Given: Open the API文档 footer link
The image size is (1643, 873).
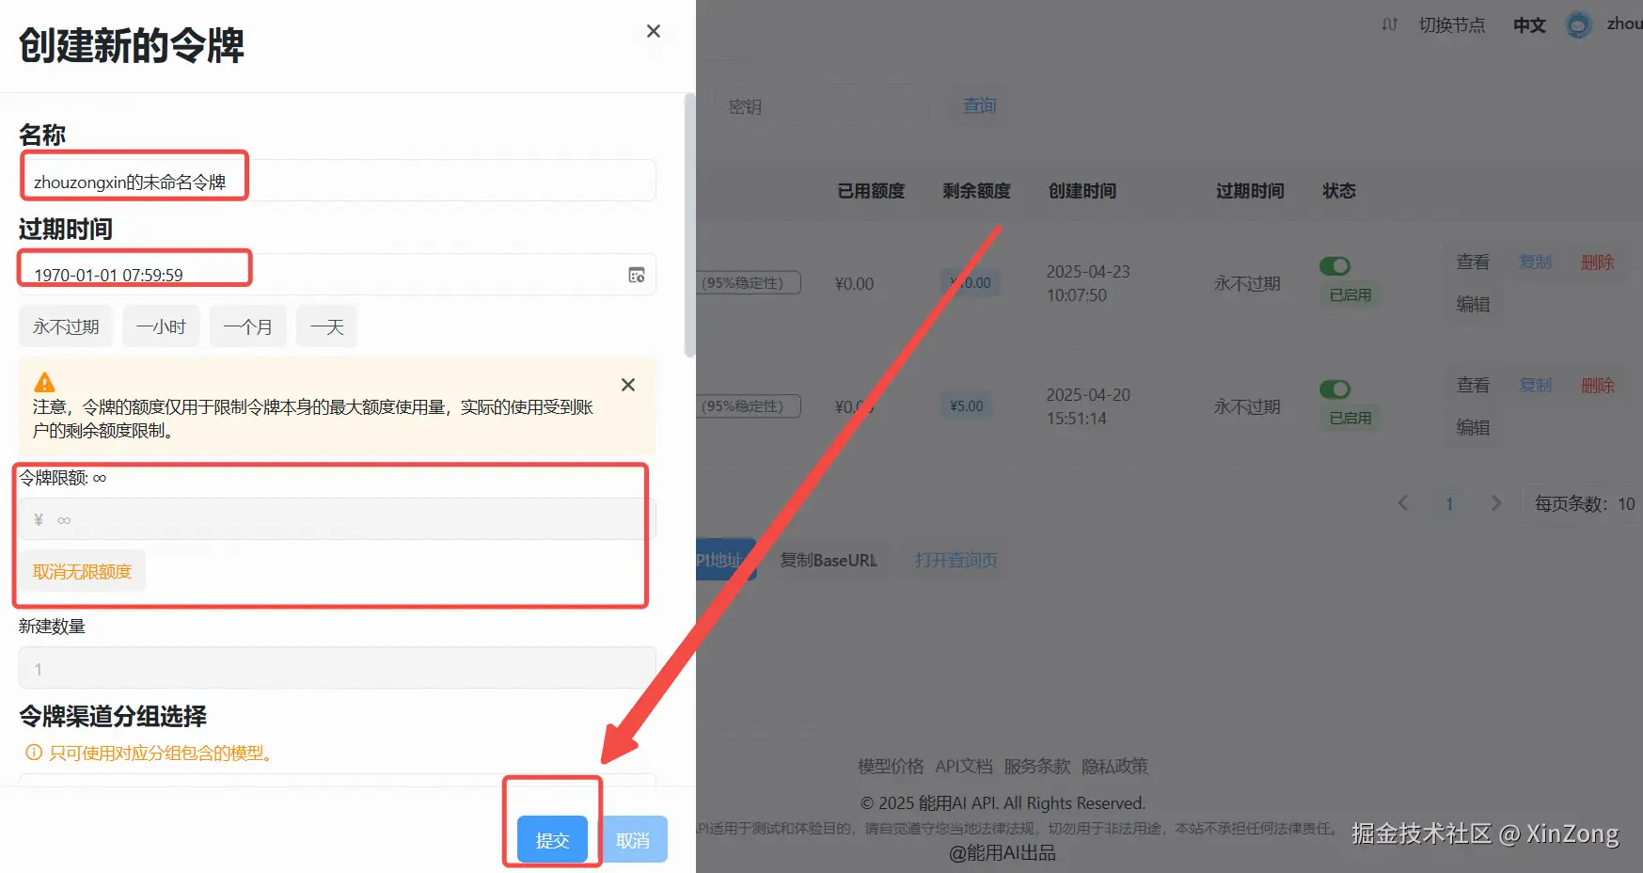Looking at the screenshot, I should point(963,766).
